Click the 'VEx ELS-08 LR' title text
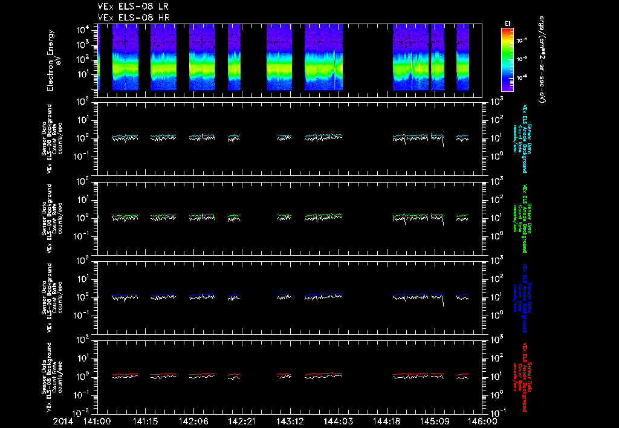This screenshot has width=619, height=428. coord(133,6)
